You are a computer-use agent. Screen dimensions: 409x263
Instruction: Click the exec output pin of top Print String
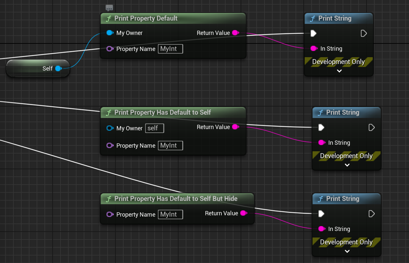click(364, 33)
